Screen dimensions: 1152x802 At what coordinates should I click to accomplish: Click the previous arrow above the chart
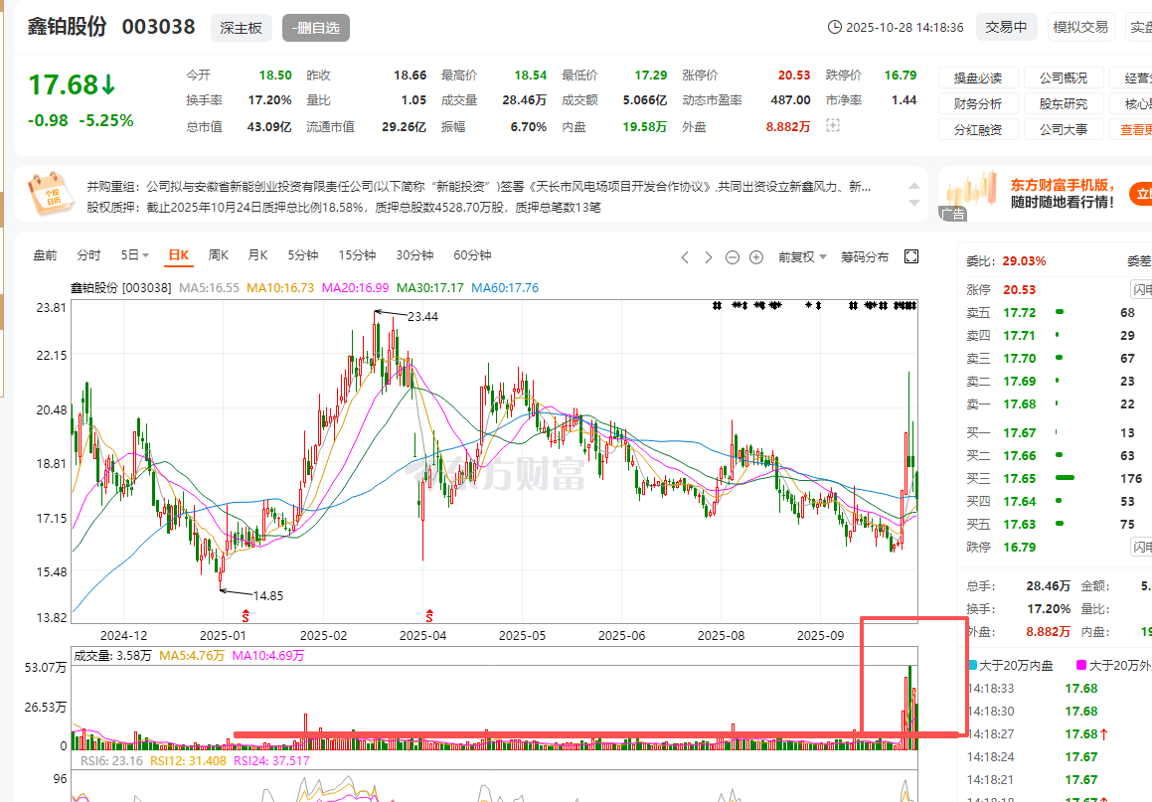point(685,257)
